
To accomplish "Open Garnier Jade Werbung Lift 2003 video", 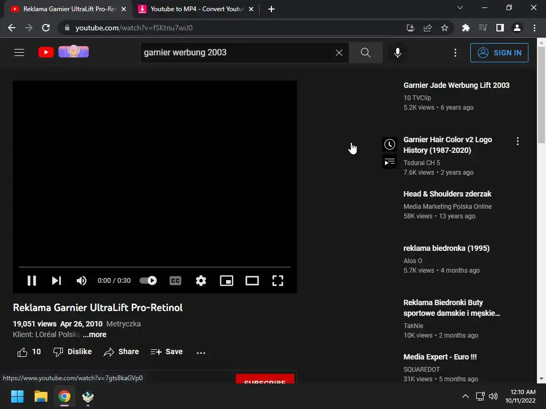I will tap(456, 85).
